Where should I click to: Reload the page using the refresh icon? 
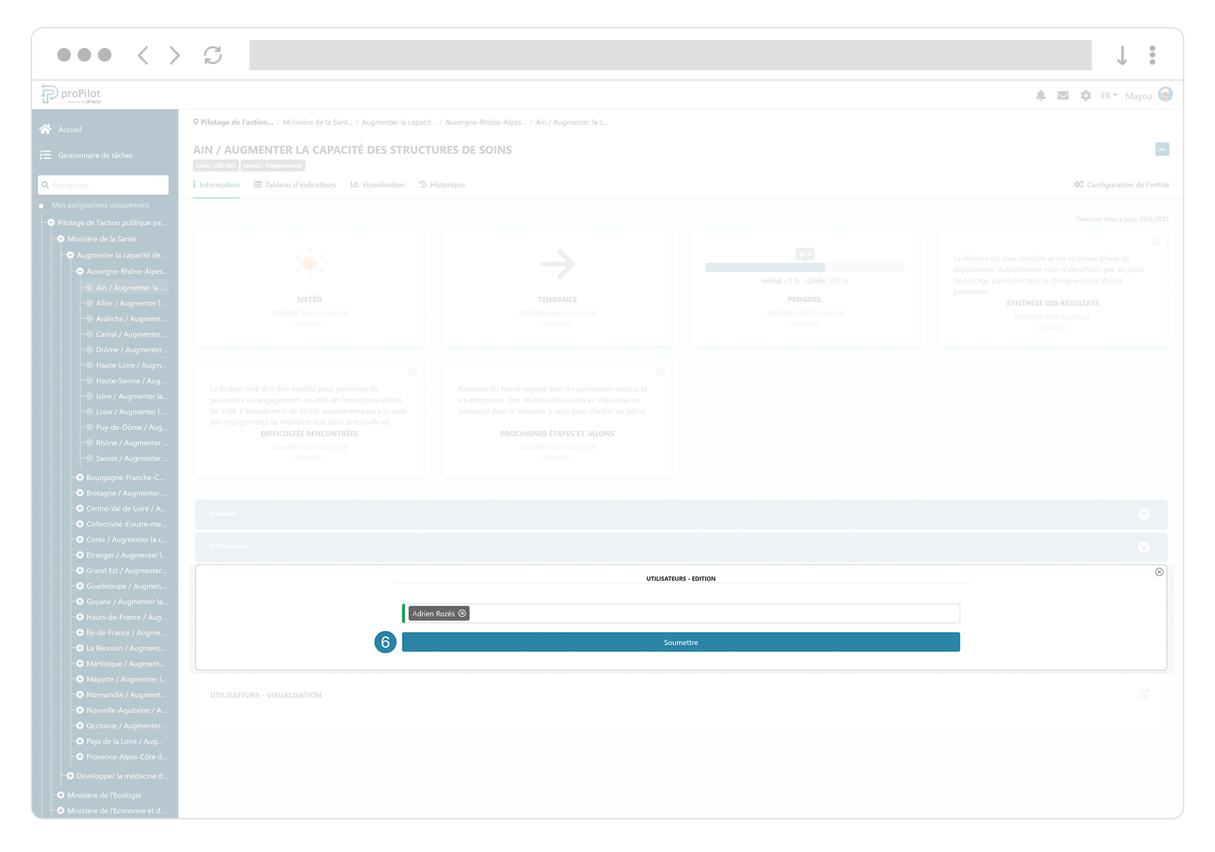coord(212,55)
